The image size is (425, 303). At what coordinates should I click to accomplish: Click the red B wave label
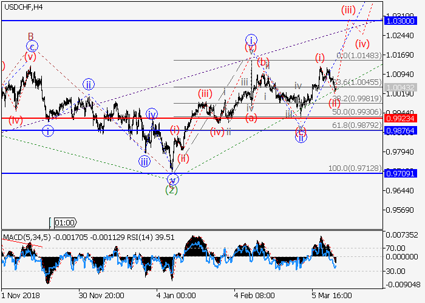point(30,36)
